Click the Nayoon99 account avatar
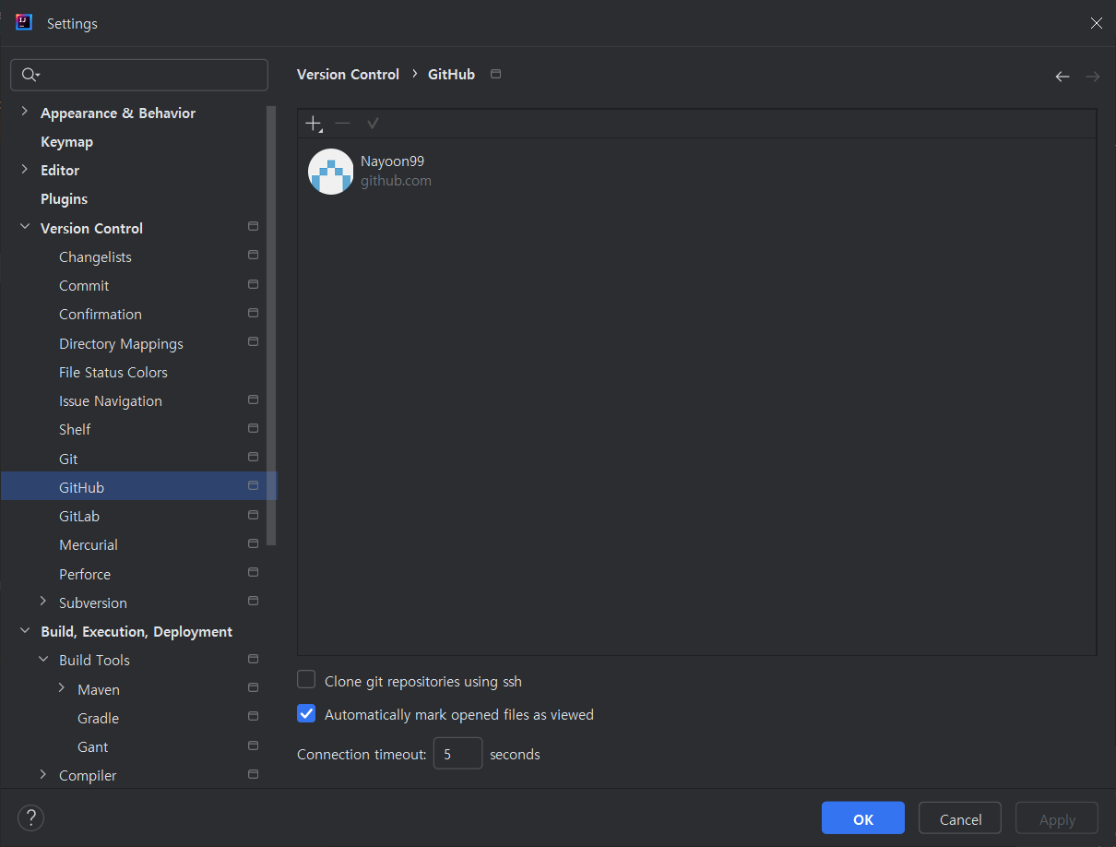Viewport: 1116px width, 847px height. [331, 172]
